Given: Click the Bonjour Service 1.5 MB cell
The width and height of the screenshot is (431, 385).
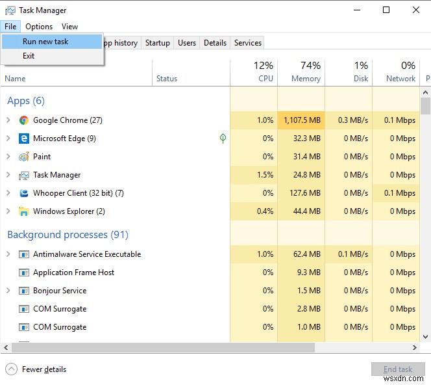Looking at the screenshot, I should point(301,291).
